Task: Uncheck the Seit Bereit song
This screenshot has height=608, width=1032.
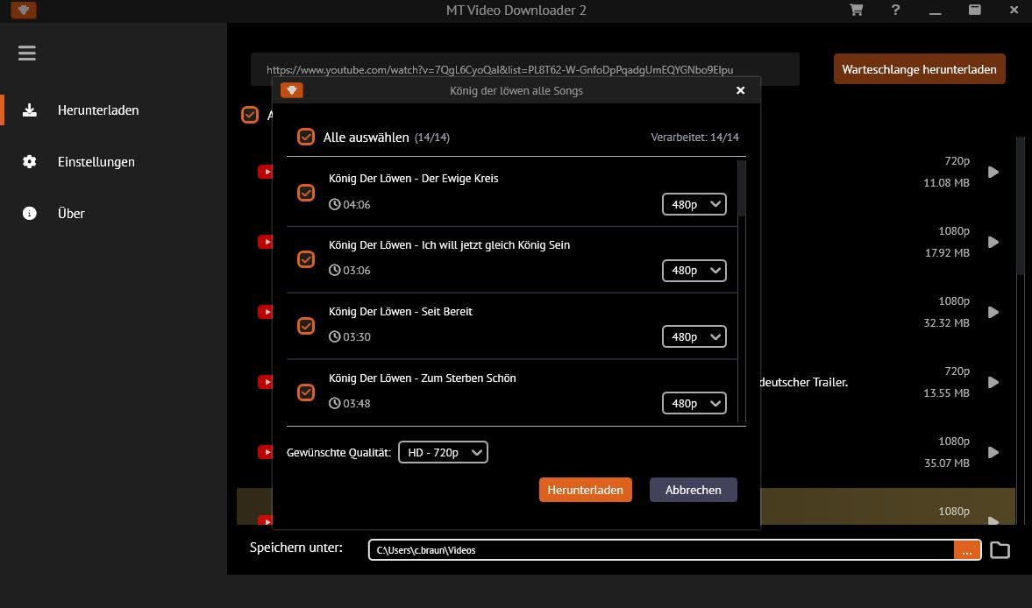Action: [306, 326]
